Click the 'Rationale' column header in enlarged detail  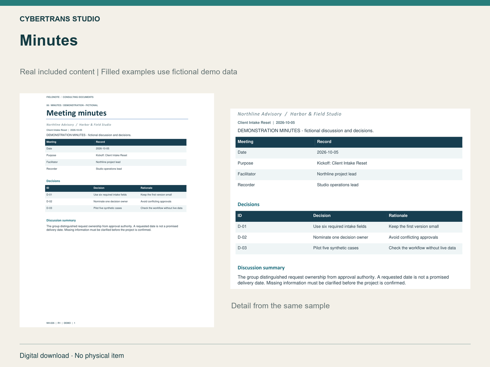tap(398, 216)
